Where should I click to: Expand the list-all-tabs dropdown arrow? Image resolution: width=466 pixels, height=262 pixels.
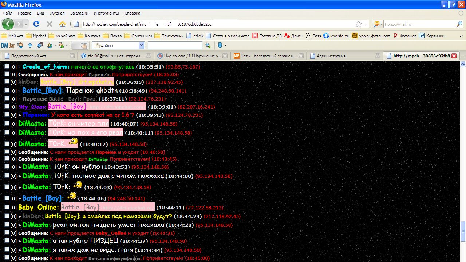463,56
